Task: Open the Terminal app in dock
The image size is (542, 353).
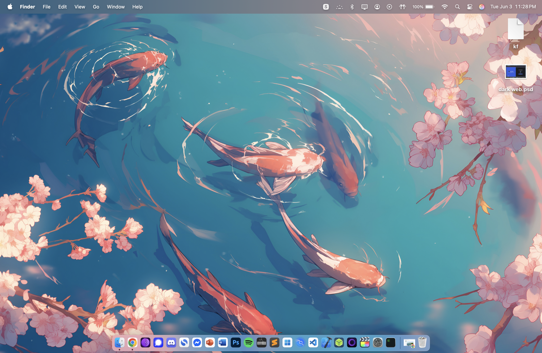Action: [391, 343]
